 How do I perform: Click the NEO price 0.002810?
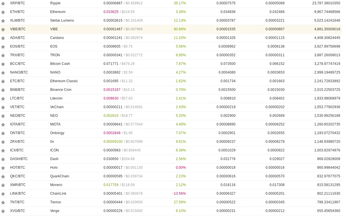(x=111, y=116)
